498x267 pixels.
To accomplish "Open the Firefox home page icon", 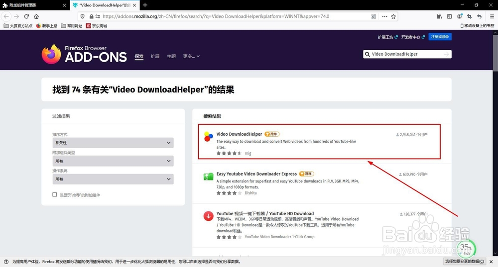I will point(36,16).
